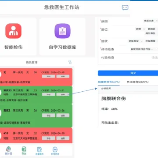The width and height of the screenshot is (158, 158).
Task: Remove the 地震灾害 tag with its X
Action: pyautogui.click(x=157, y=21)
